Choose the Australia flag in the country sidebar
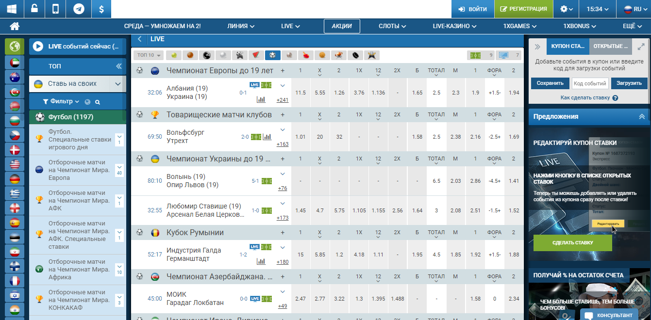 (15, 77)
